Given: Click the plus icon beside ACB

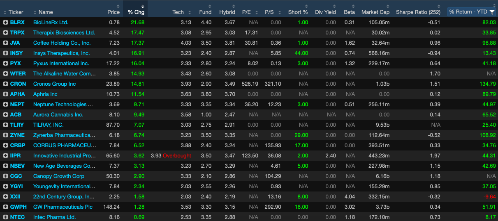Looking at the screenshot, I should [5, 114].
